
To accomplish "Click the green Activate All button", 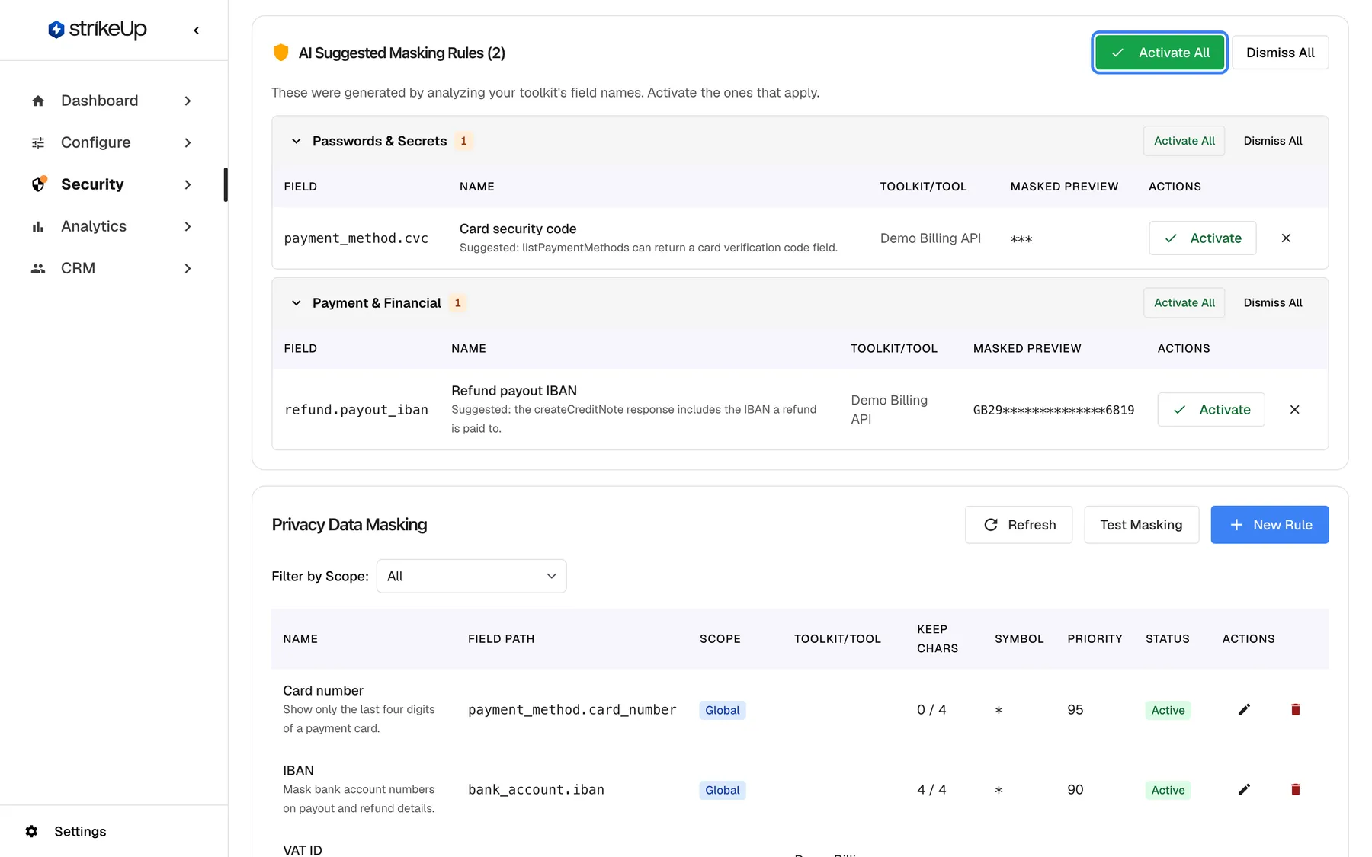I will tap(1159, 53).
